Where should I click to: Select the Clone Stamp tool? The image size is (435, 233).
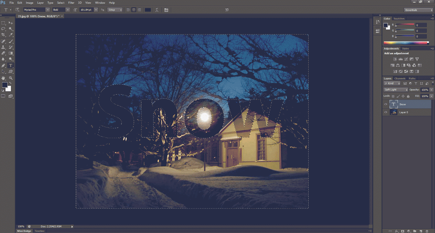pyautogui.click(x=3, y=47)
